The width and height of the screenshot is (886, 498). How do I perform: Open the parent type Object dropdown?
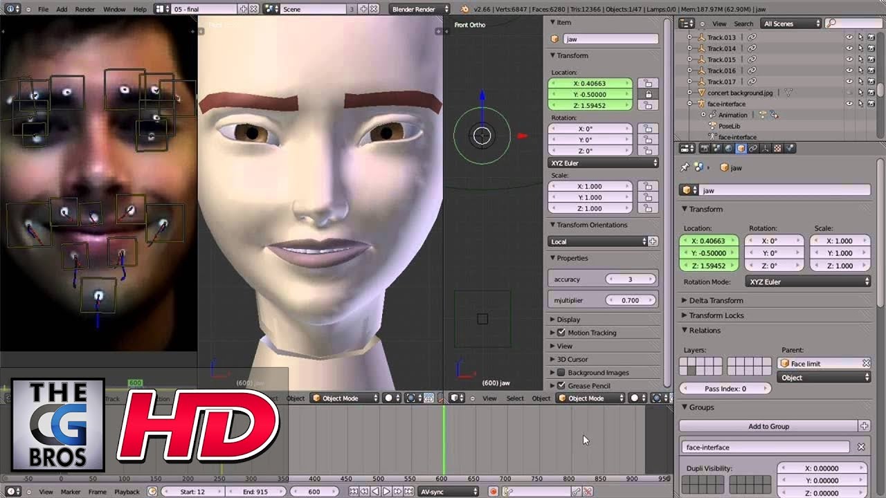coord(824,378)
